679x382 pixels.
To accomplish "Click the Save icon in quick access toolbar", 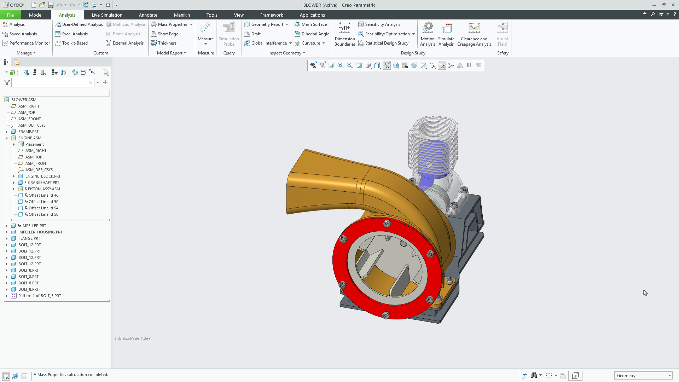I will (51, 5).
